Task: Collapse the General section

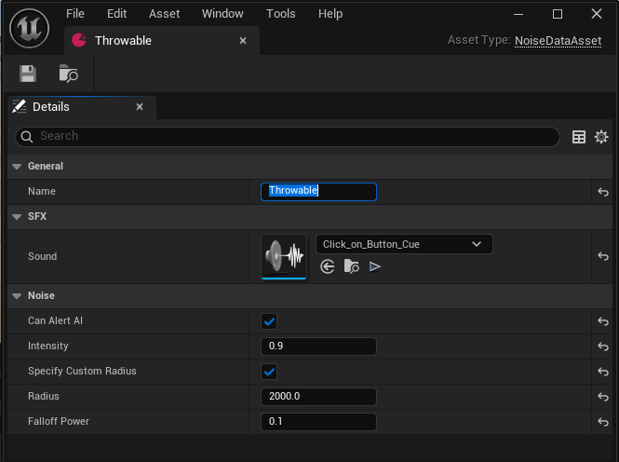Action: (17, 167)
